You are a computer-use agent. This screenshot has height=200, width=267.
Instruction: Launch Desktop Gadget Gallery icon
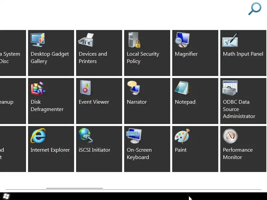tap(38, 40)
